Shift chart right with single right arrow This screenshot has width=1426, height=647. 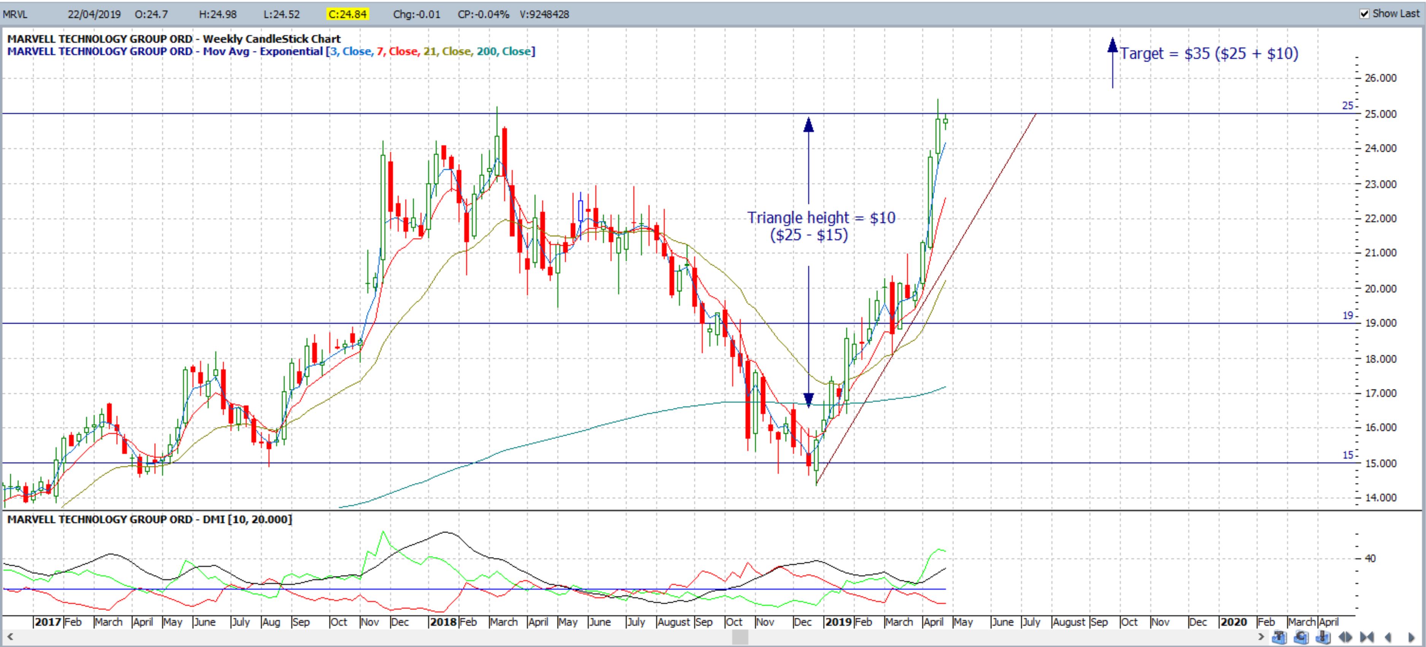pyautogui.click(x=1412, y=637)
